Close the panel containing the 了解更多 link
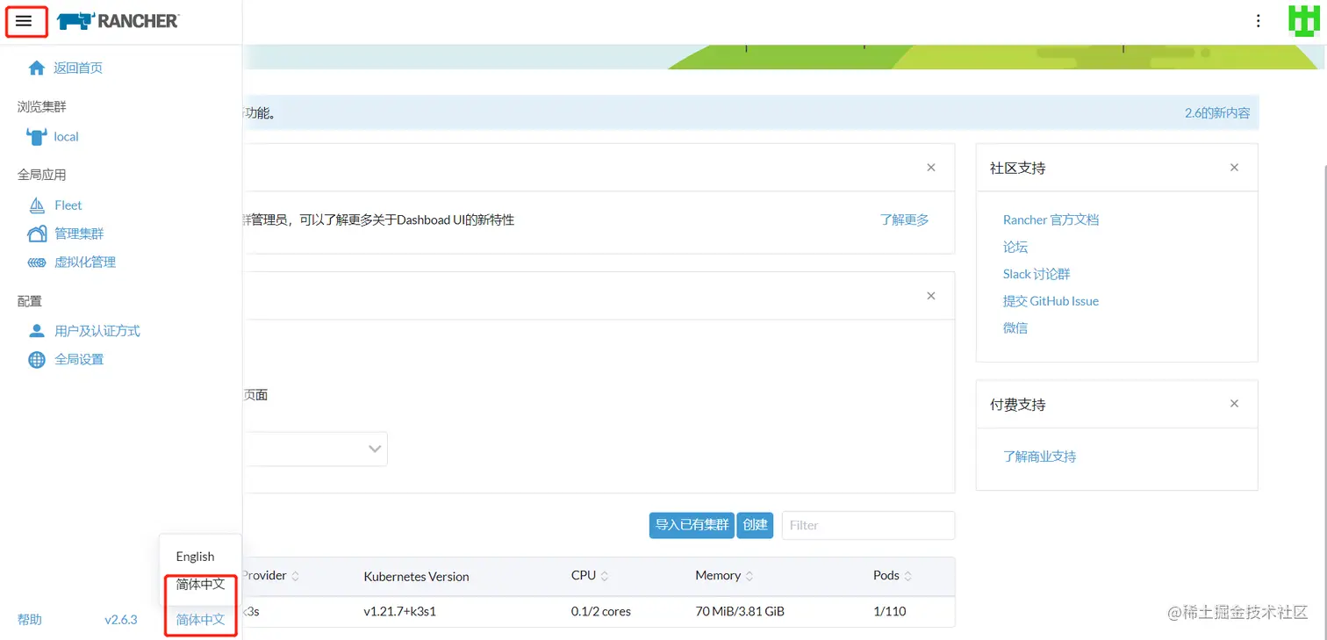The height and width of the screenshot is (640, 1327). tap(931, 168)
